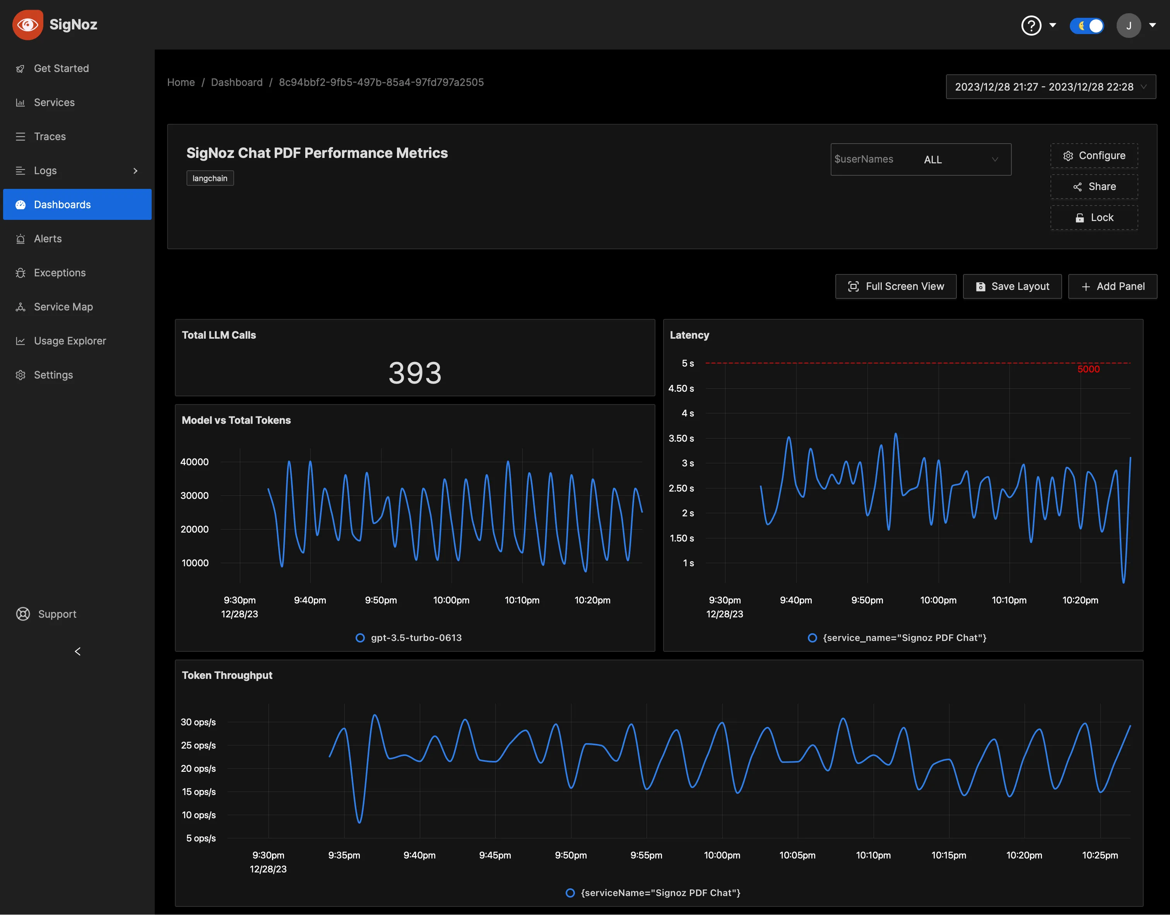
Task: Click the share nodes icon
Action: (x=1077, y=187)
